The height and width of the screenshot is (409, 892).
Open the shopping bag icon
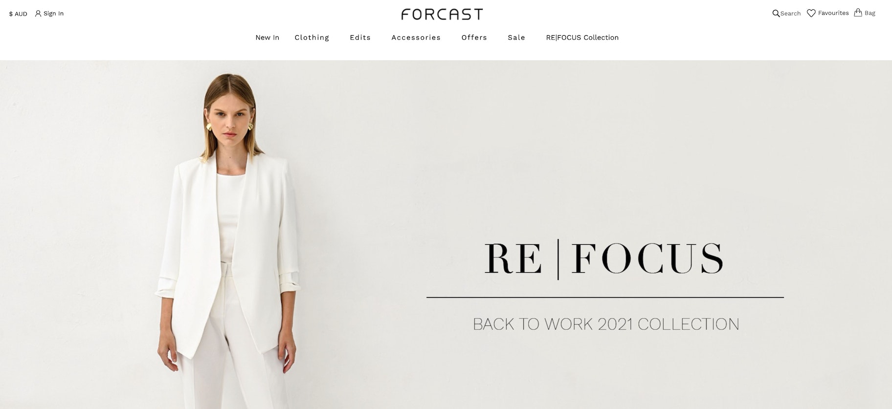[x=858, y=13]
